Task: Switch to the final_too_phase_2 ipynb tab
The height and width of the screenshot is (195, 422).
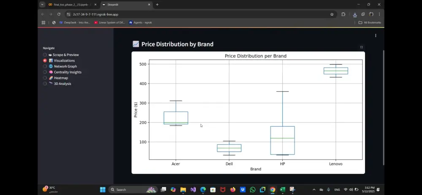Action: [x=72, y=5]
